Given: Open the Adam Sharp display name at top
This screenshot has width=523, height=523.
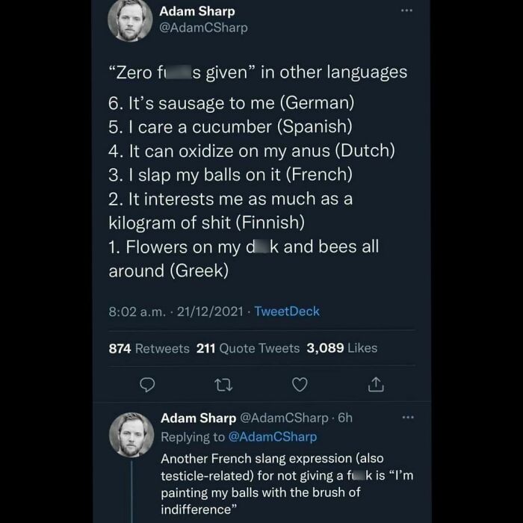Looking at the screenshot, I should tap(196, 11).
